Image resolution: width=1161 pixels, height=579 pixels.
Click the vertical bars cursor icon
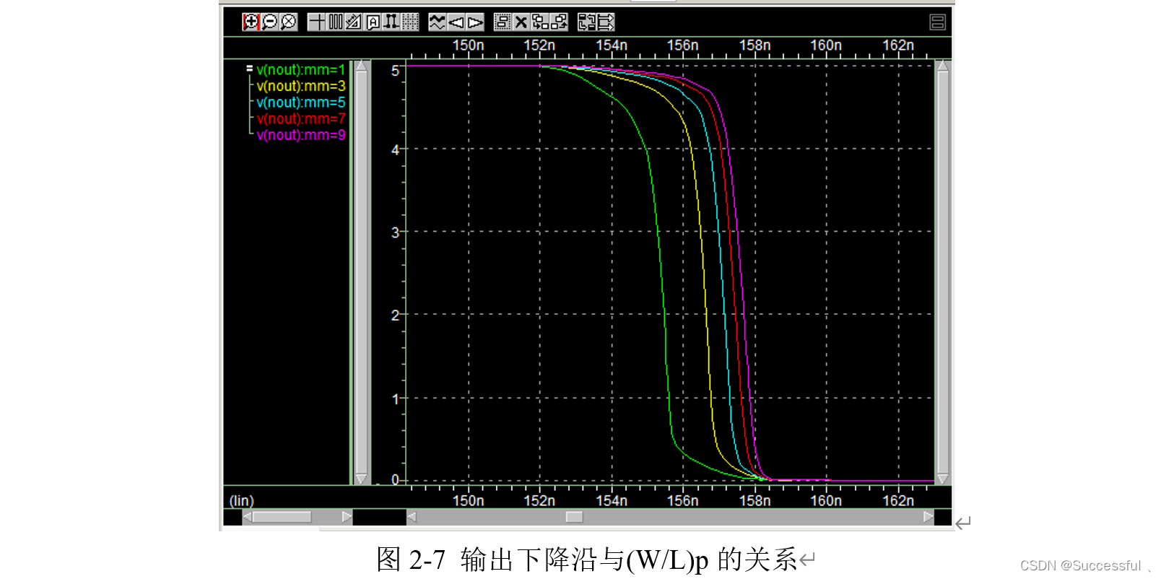click(x=335, y=22)
